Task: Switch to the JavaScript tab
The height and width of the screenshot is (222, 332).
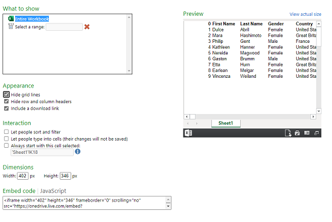Action: click(x=53, y=191)
